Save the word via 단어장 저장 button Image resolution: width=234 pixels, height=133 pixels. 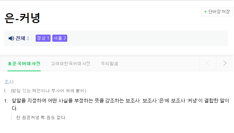(217, 12)
